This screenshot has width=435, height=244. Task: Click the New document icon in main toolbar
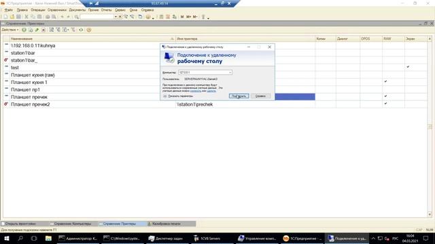5,17
